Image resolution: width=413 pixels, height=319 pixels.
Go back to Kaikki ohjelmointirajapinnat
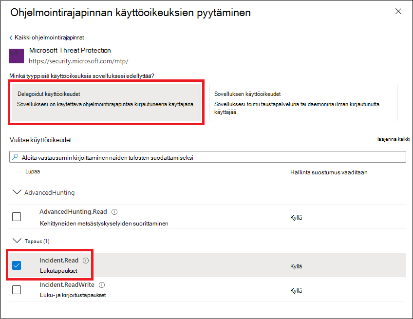(49, 38)
